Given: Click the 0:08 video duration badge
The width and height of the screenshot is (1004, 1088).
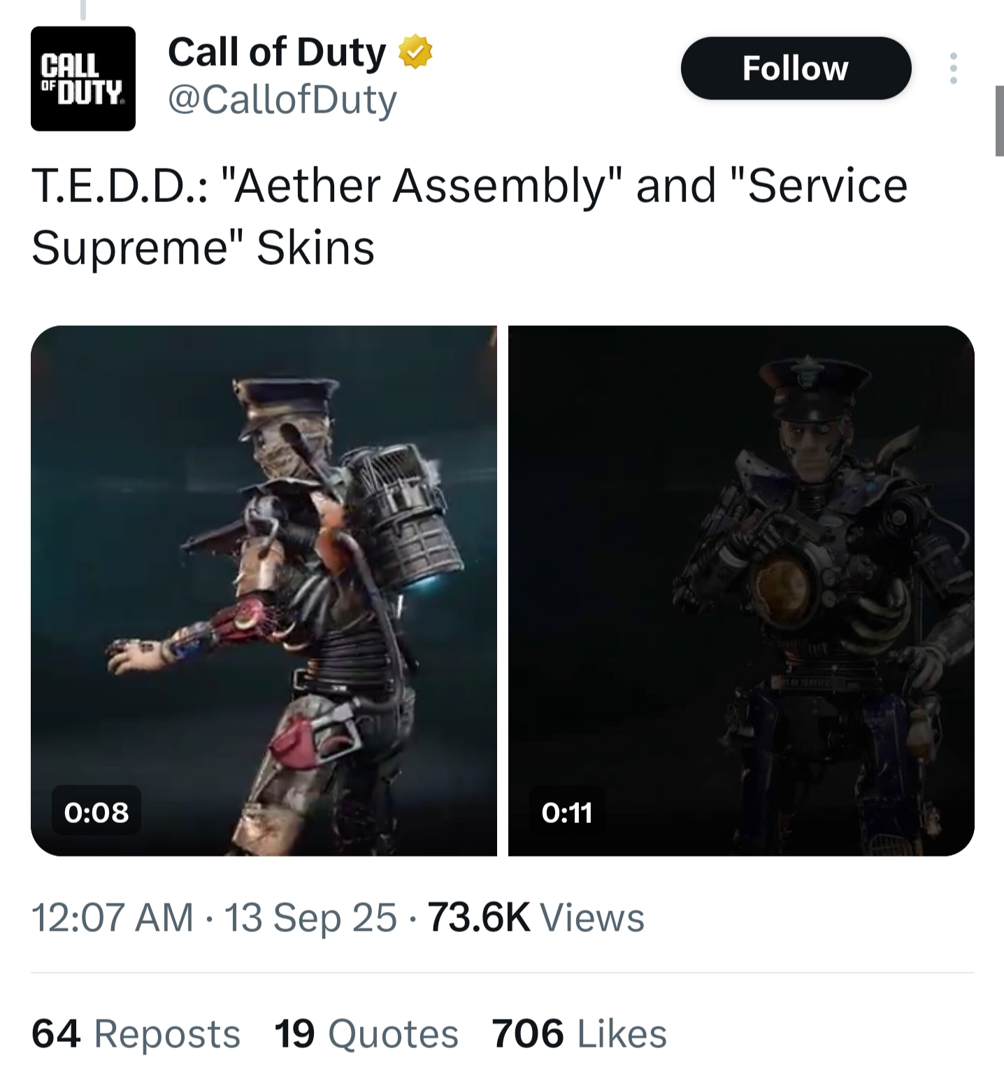Looking at the screenshot, I should (x=96, y=812).
